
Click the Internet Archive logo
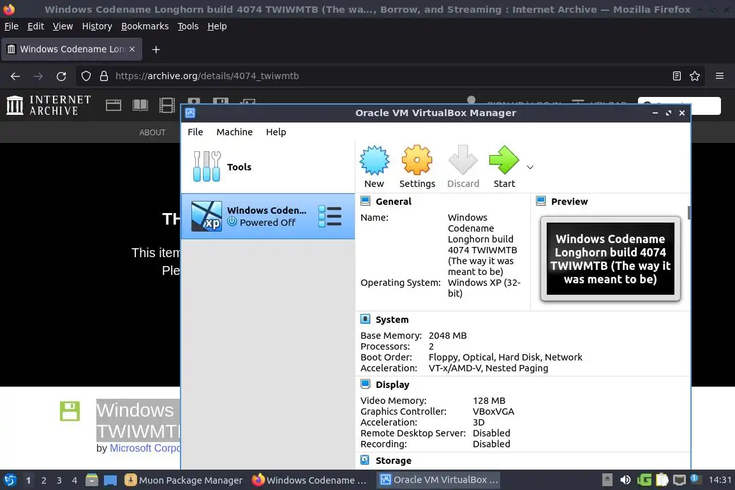tap(48, 105)
